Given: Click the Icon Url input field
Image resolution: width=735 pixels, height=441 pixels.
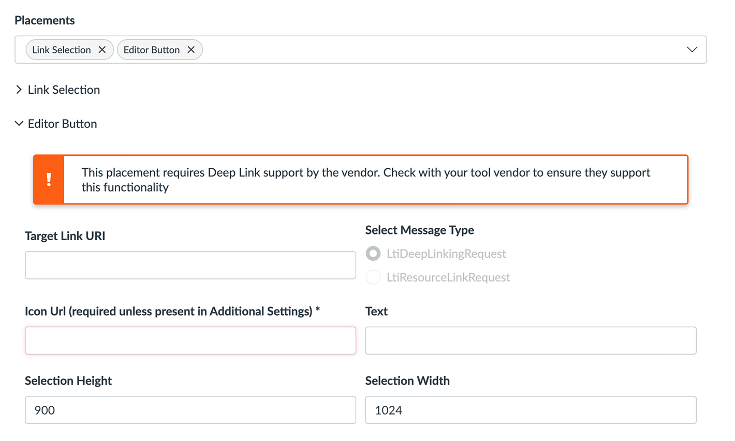Looking at the screenshot, I should click(190, 341).
